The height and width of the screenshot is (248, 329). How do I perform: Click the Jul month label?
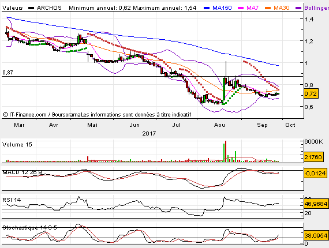tap(177, 125)
